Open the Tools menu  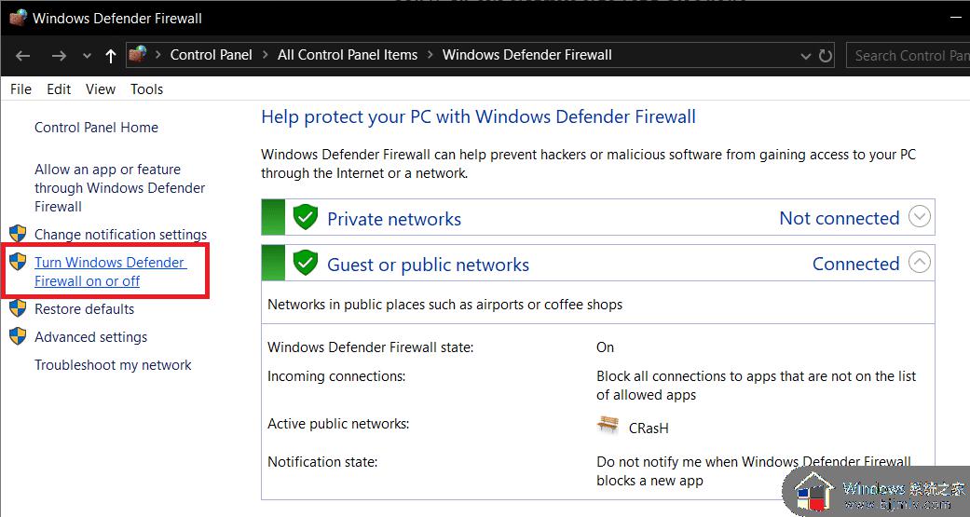pos(146,89)
